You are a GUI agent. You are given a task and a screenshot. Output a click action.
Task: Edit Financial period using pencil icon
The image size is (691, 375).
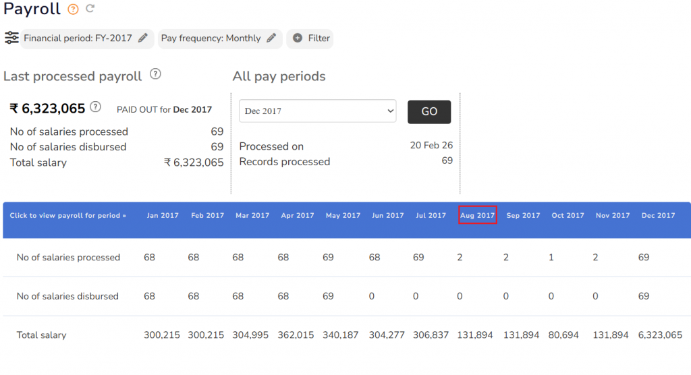click(x=142, y=38)
